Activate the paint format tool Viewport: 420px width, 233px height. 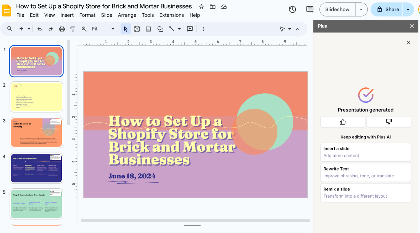coord(73,29)
